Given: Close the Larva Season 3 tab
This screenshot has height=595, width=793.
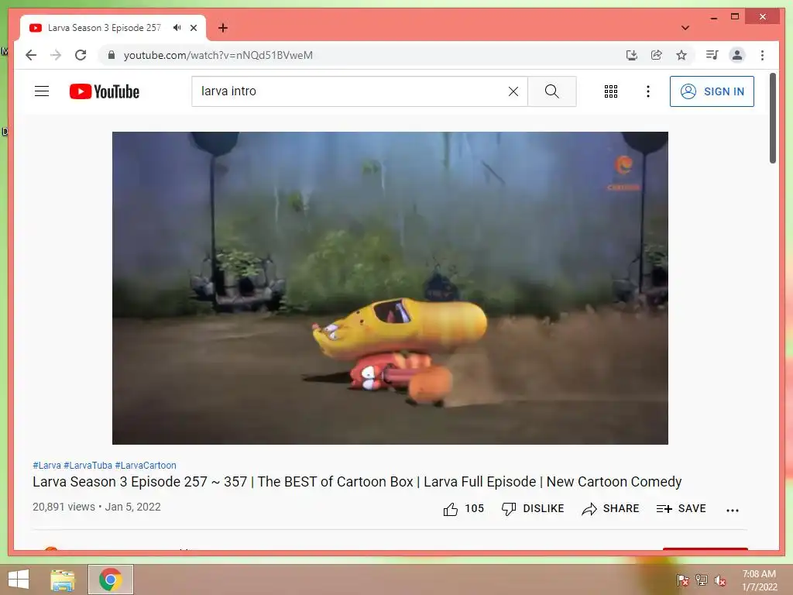Looking at the screenshot, I should point(193,28).
